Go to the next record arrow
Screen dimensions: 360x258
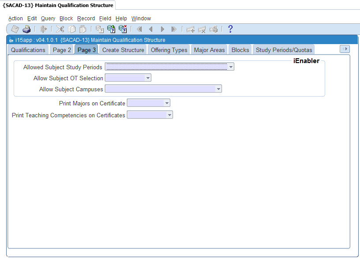tap(162, 30)
